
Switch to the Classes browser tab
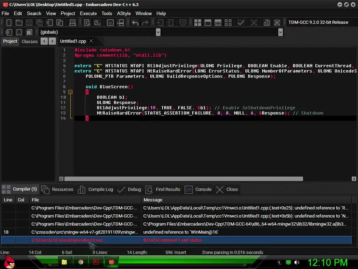29,41
